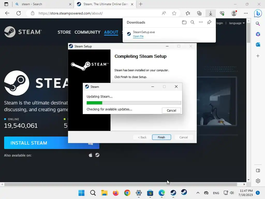This screenshot has height=199, width=265.
Task: Click the page horizontal scrollbar
Action: pyautogui.click(x=121, y=184)
